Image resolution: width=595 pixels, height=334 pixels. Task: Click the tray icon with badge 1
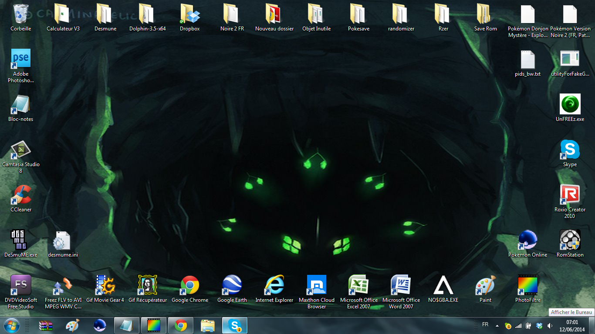point(507,326)
